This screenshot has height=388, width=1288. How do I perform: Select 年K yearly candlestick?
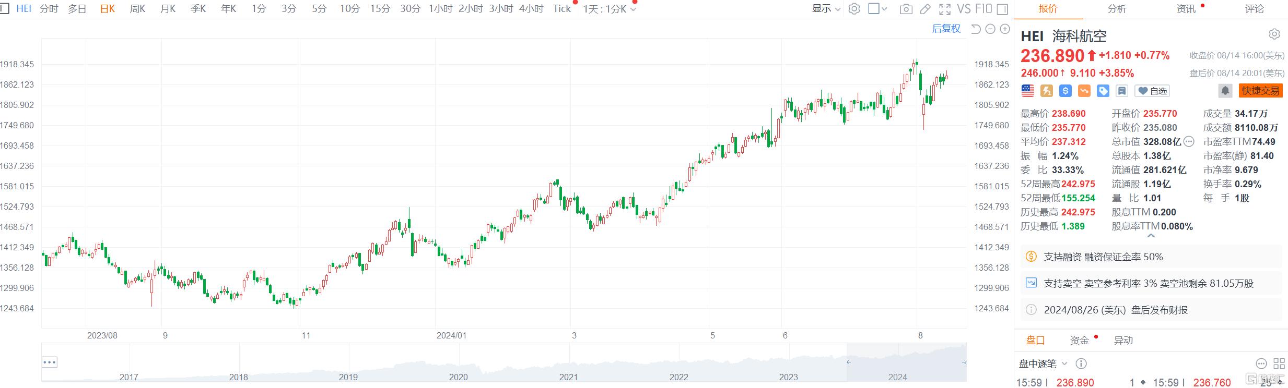coord(229,9)
